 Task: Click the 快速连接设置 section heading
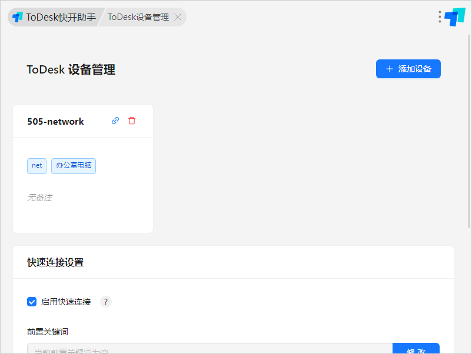tap(55, 262)
